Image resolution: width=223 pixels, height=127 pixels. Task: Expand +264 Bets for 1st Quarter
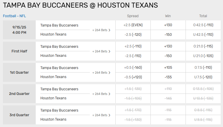pyautogui.click(x=101, y=73)
